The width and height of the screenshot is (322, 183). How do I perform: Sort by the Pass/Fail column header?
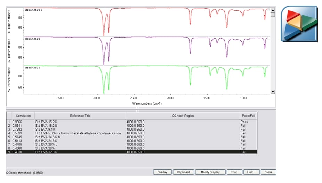pyautogui.click(x=248, y=116)
